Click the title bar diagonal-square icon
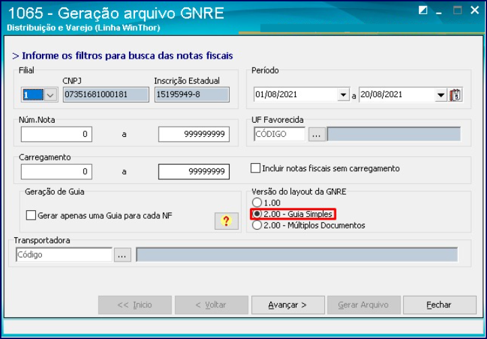 [423, 10]
